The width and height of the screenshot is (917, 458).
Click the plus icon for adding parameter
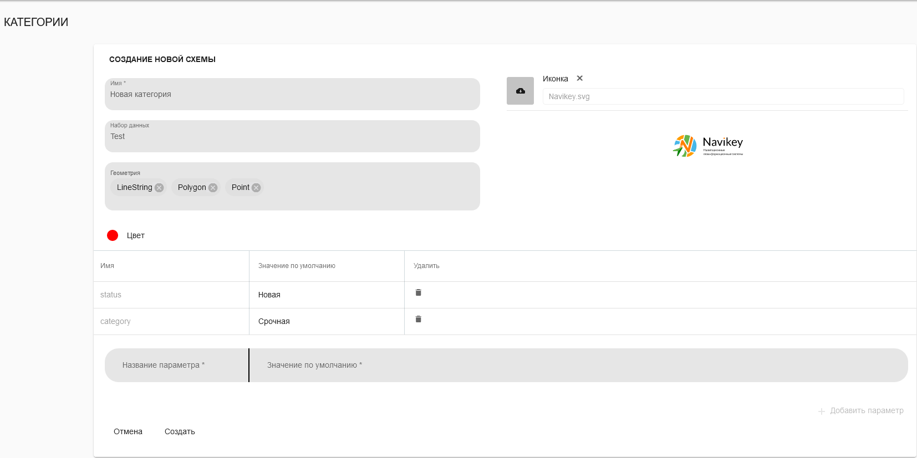point(821,411)
